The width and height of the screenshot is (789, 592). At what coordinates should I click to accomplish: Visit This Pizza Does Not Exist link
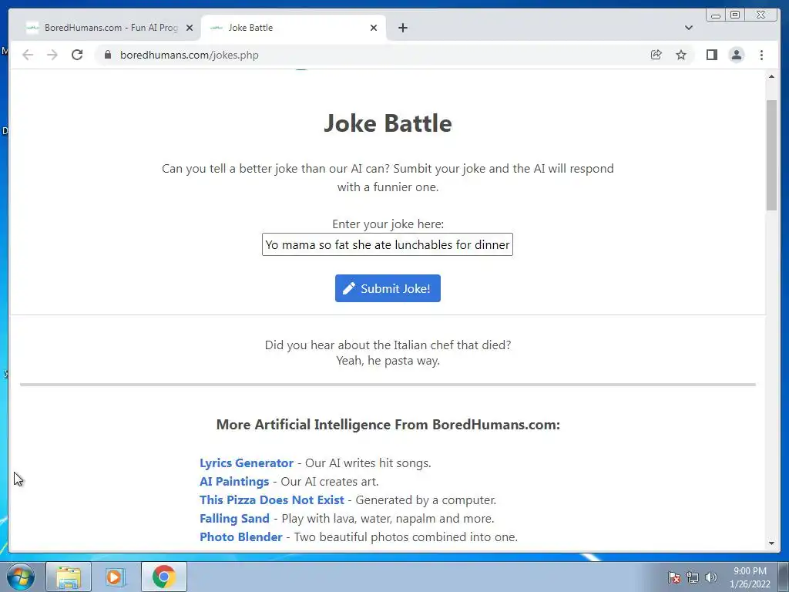pos(272,499)
